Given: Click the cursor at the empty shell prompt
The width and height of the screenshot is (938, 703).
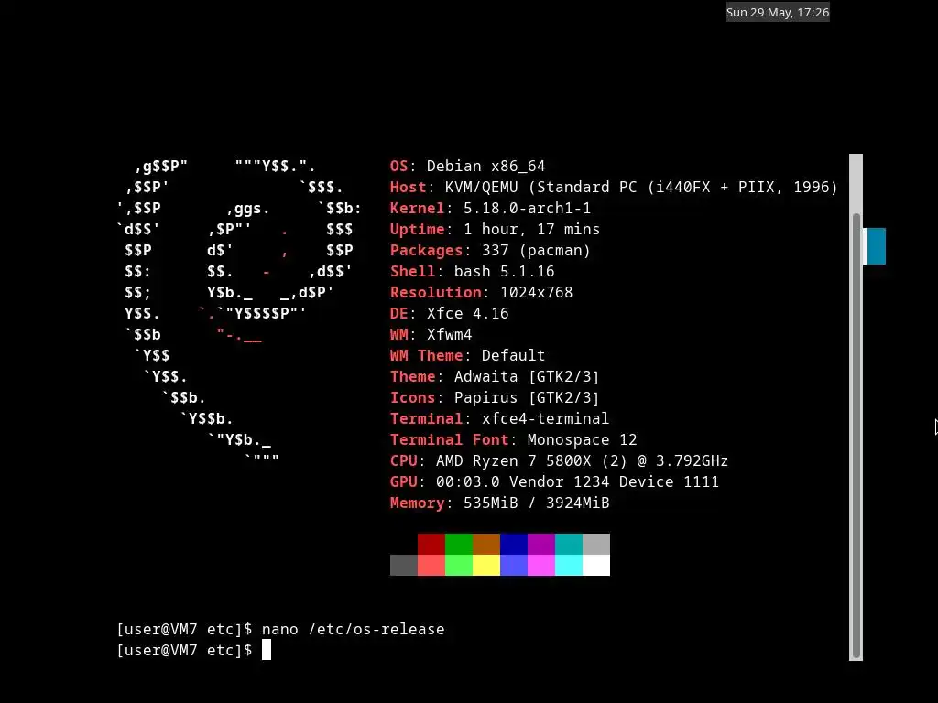Looking at the screenshot, I should pos(267,650).
